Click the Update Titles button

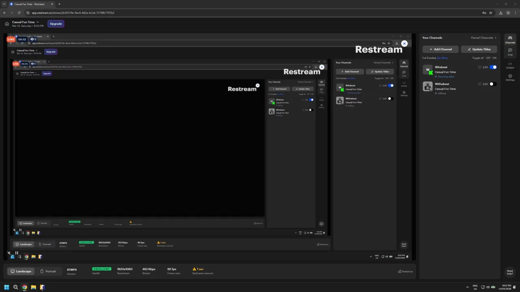click(x=479, y=49)
